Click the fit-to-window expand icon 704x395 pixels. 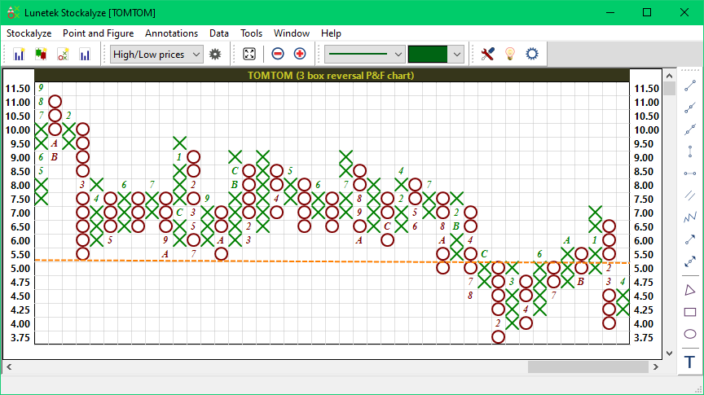click(249, 55)
